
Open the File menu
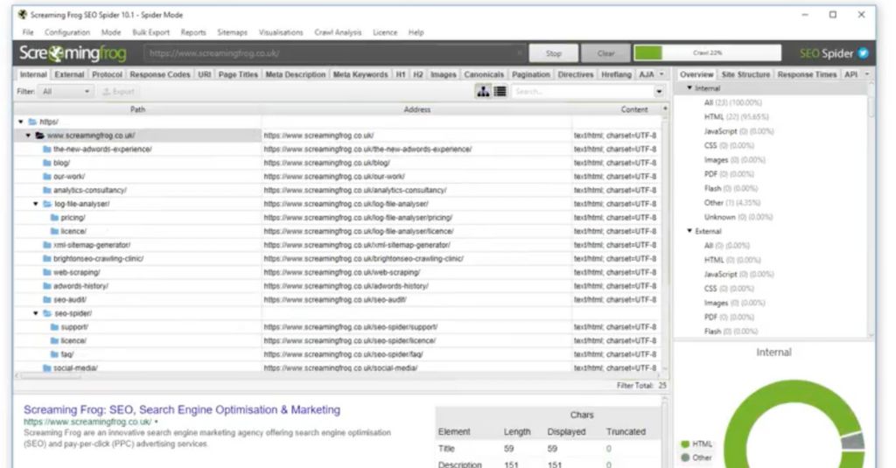[x=28, y=32]
